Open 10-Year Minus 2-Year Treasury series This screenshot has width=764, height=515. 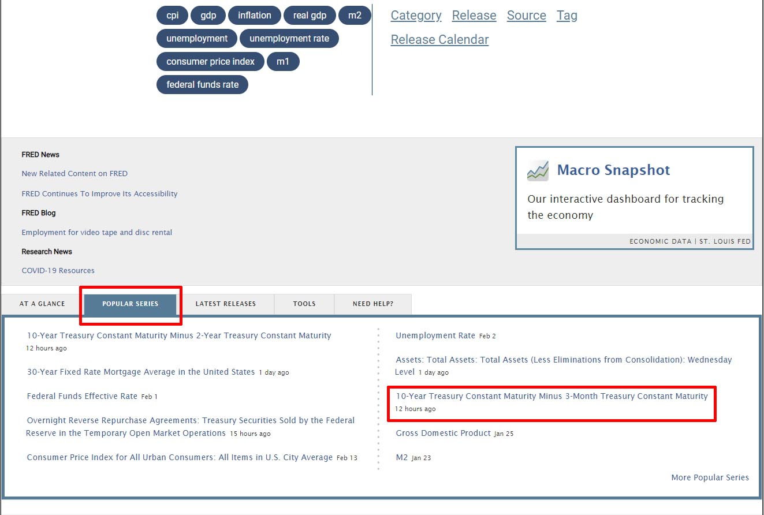[x=179, y=335]
